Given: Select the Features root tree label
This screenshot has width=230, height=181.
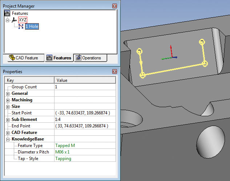Looking at the screenshot, I should 20,13.
